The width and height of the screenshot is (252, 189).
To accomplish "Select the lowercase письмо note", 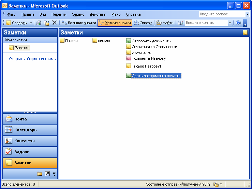I will coord(101,41).
